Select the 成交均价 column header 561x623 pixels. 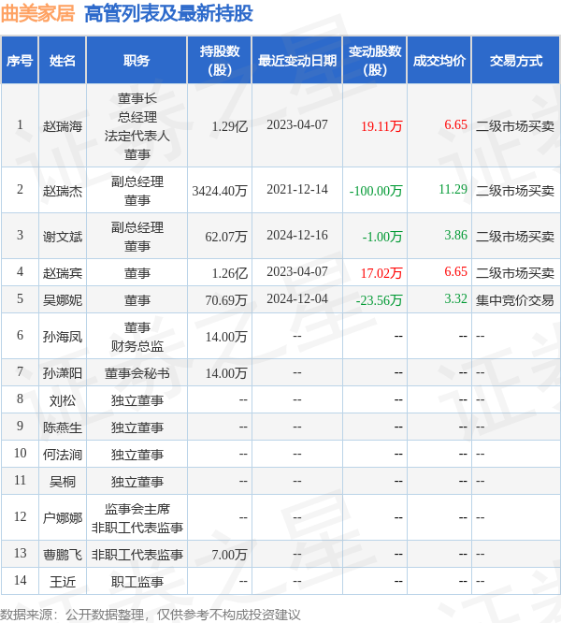pos(439,61)
